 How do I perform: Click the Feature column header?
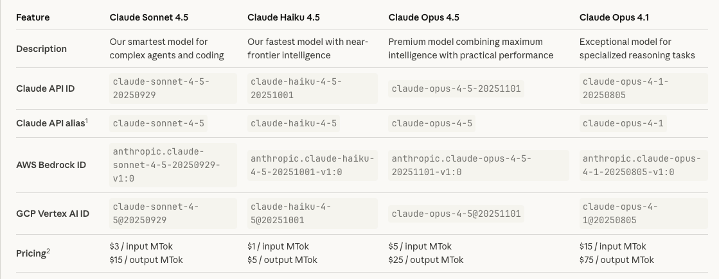click(x=33, y=17)
